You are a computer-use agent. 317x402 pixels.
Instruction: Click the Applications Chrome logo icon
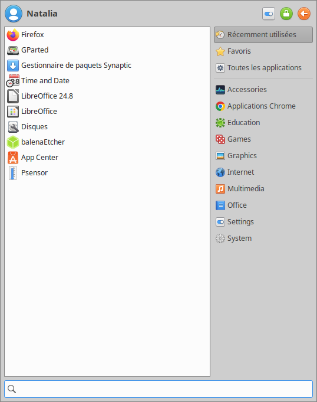[220, 106]
